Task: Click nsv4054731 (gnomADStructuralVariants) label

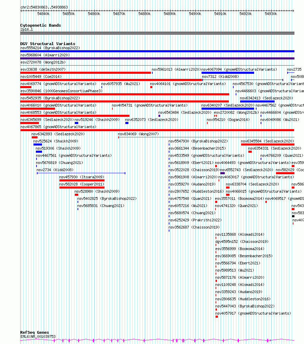Action: (x=150, y=105)
